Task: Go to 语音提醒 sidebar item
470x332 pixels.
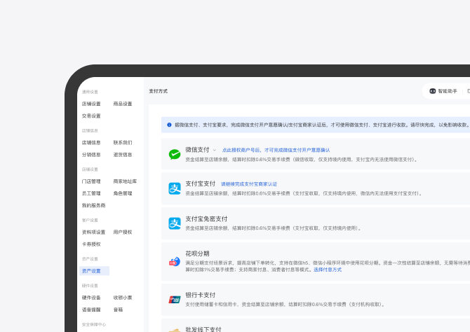Action: click(x=91, y=310)
